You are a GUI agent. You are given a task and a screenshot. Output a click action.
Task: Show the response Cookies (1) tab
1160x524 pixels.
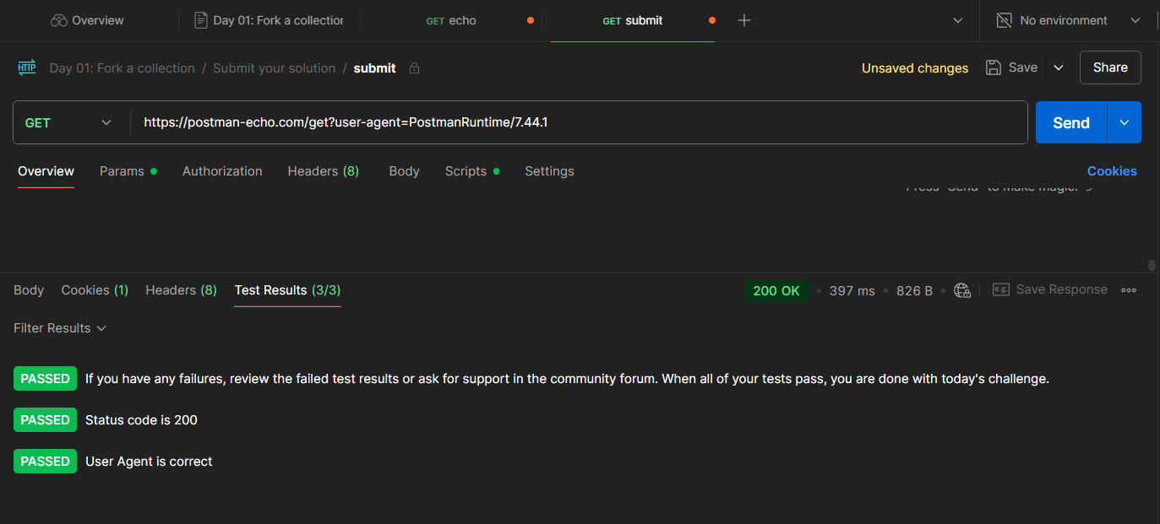click(x=95, y=290)
